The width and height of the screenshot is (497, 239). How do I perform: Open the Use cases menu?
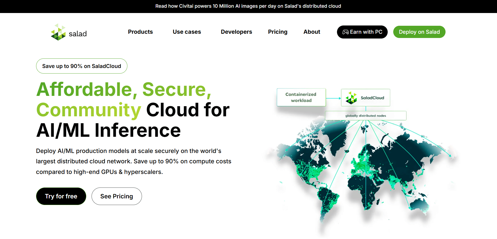(x=187, y=32)
